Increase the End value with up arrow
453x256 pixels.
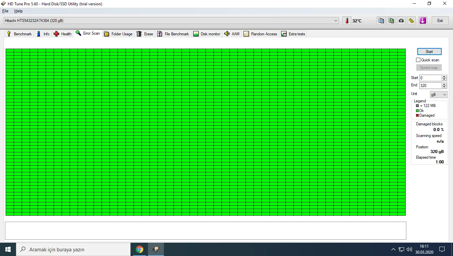point(444,84)
